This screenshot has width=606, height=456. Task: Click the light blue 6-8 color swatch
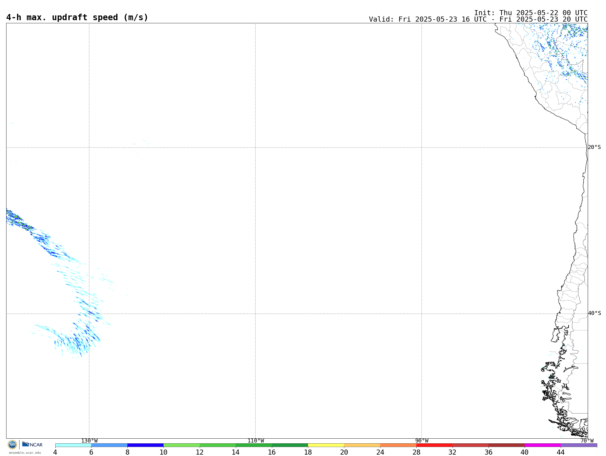click(109, 445)
